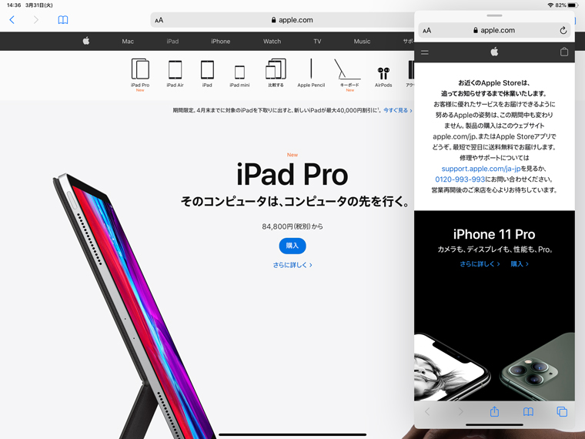Click さらに詳しく link for iPhone 11 Pro
This screenshot has width=585, height=439.
(x=480, y=264)
